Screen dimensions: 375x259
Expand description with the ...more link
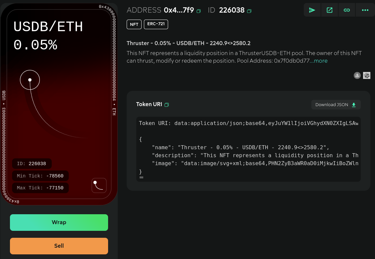319,61
